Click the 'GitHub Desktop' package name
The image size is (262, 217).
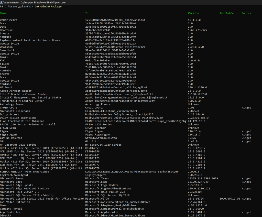pos(11,138)
